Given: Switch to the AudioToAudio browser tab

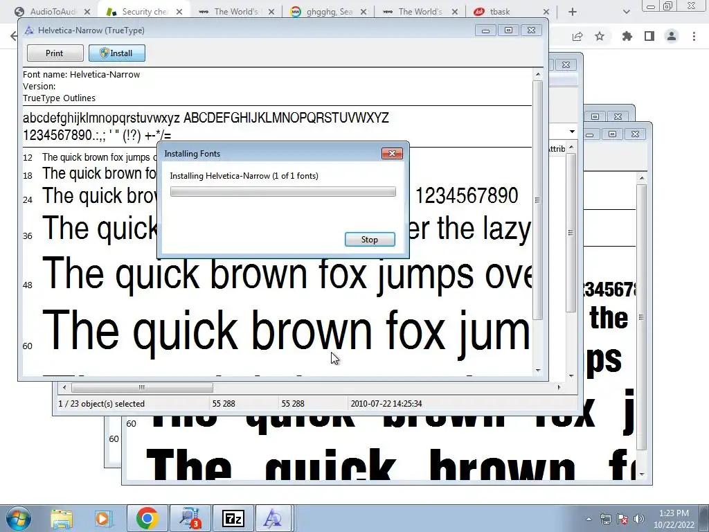Looking at the screenshot, I should tap(53, 12).
